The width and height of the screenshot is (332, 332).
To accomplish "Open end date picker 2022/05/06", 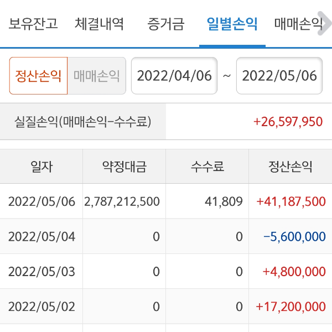I will (279, 76).
